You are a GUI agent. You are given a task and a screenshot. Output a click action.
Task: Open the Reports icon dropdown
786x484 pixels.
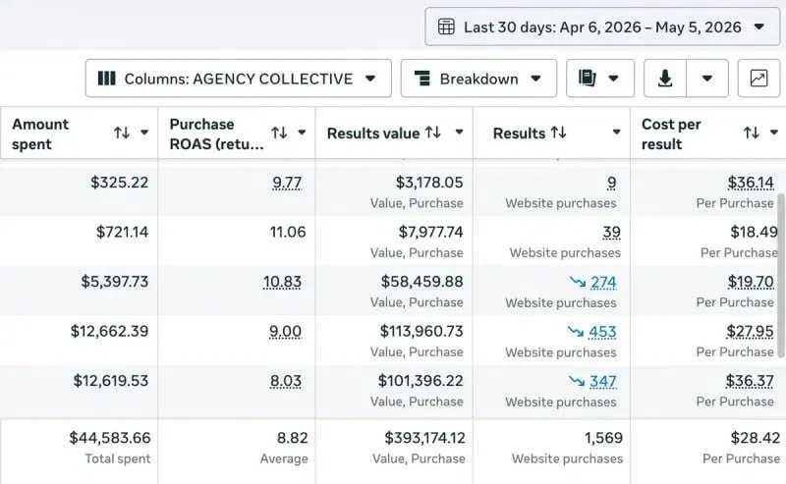600,79
